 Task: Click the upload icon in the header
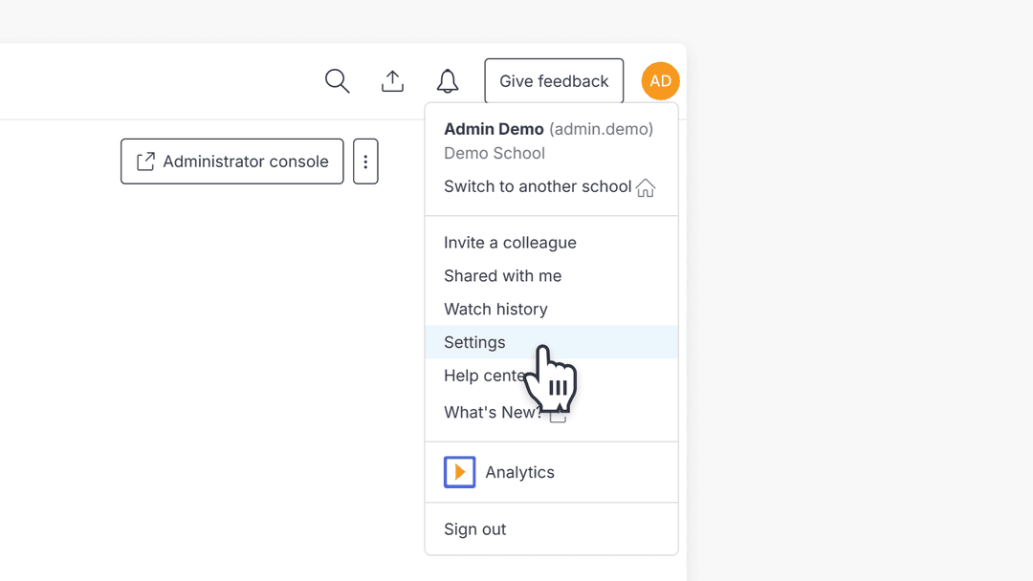pyautogui.click(x=393, y=81)
